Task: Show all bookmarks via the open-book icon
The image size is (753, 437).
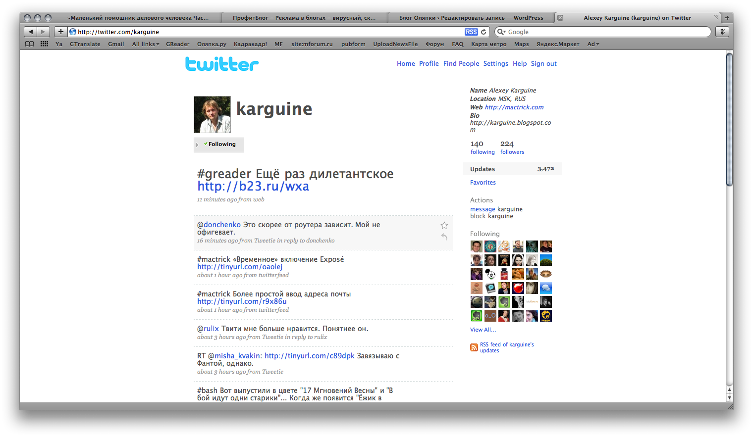Action: click(30, 44)
